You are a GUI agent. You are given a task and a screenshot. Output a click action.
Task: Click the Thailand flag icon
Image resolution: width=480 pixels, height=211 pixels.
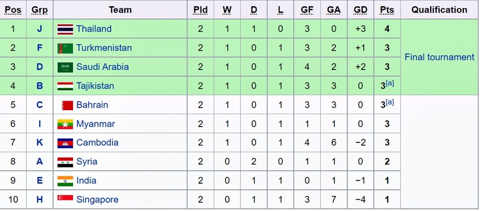click(65, 29)
